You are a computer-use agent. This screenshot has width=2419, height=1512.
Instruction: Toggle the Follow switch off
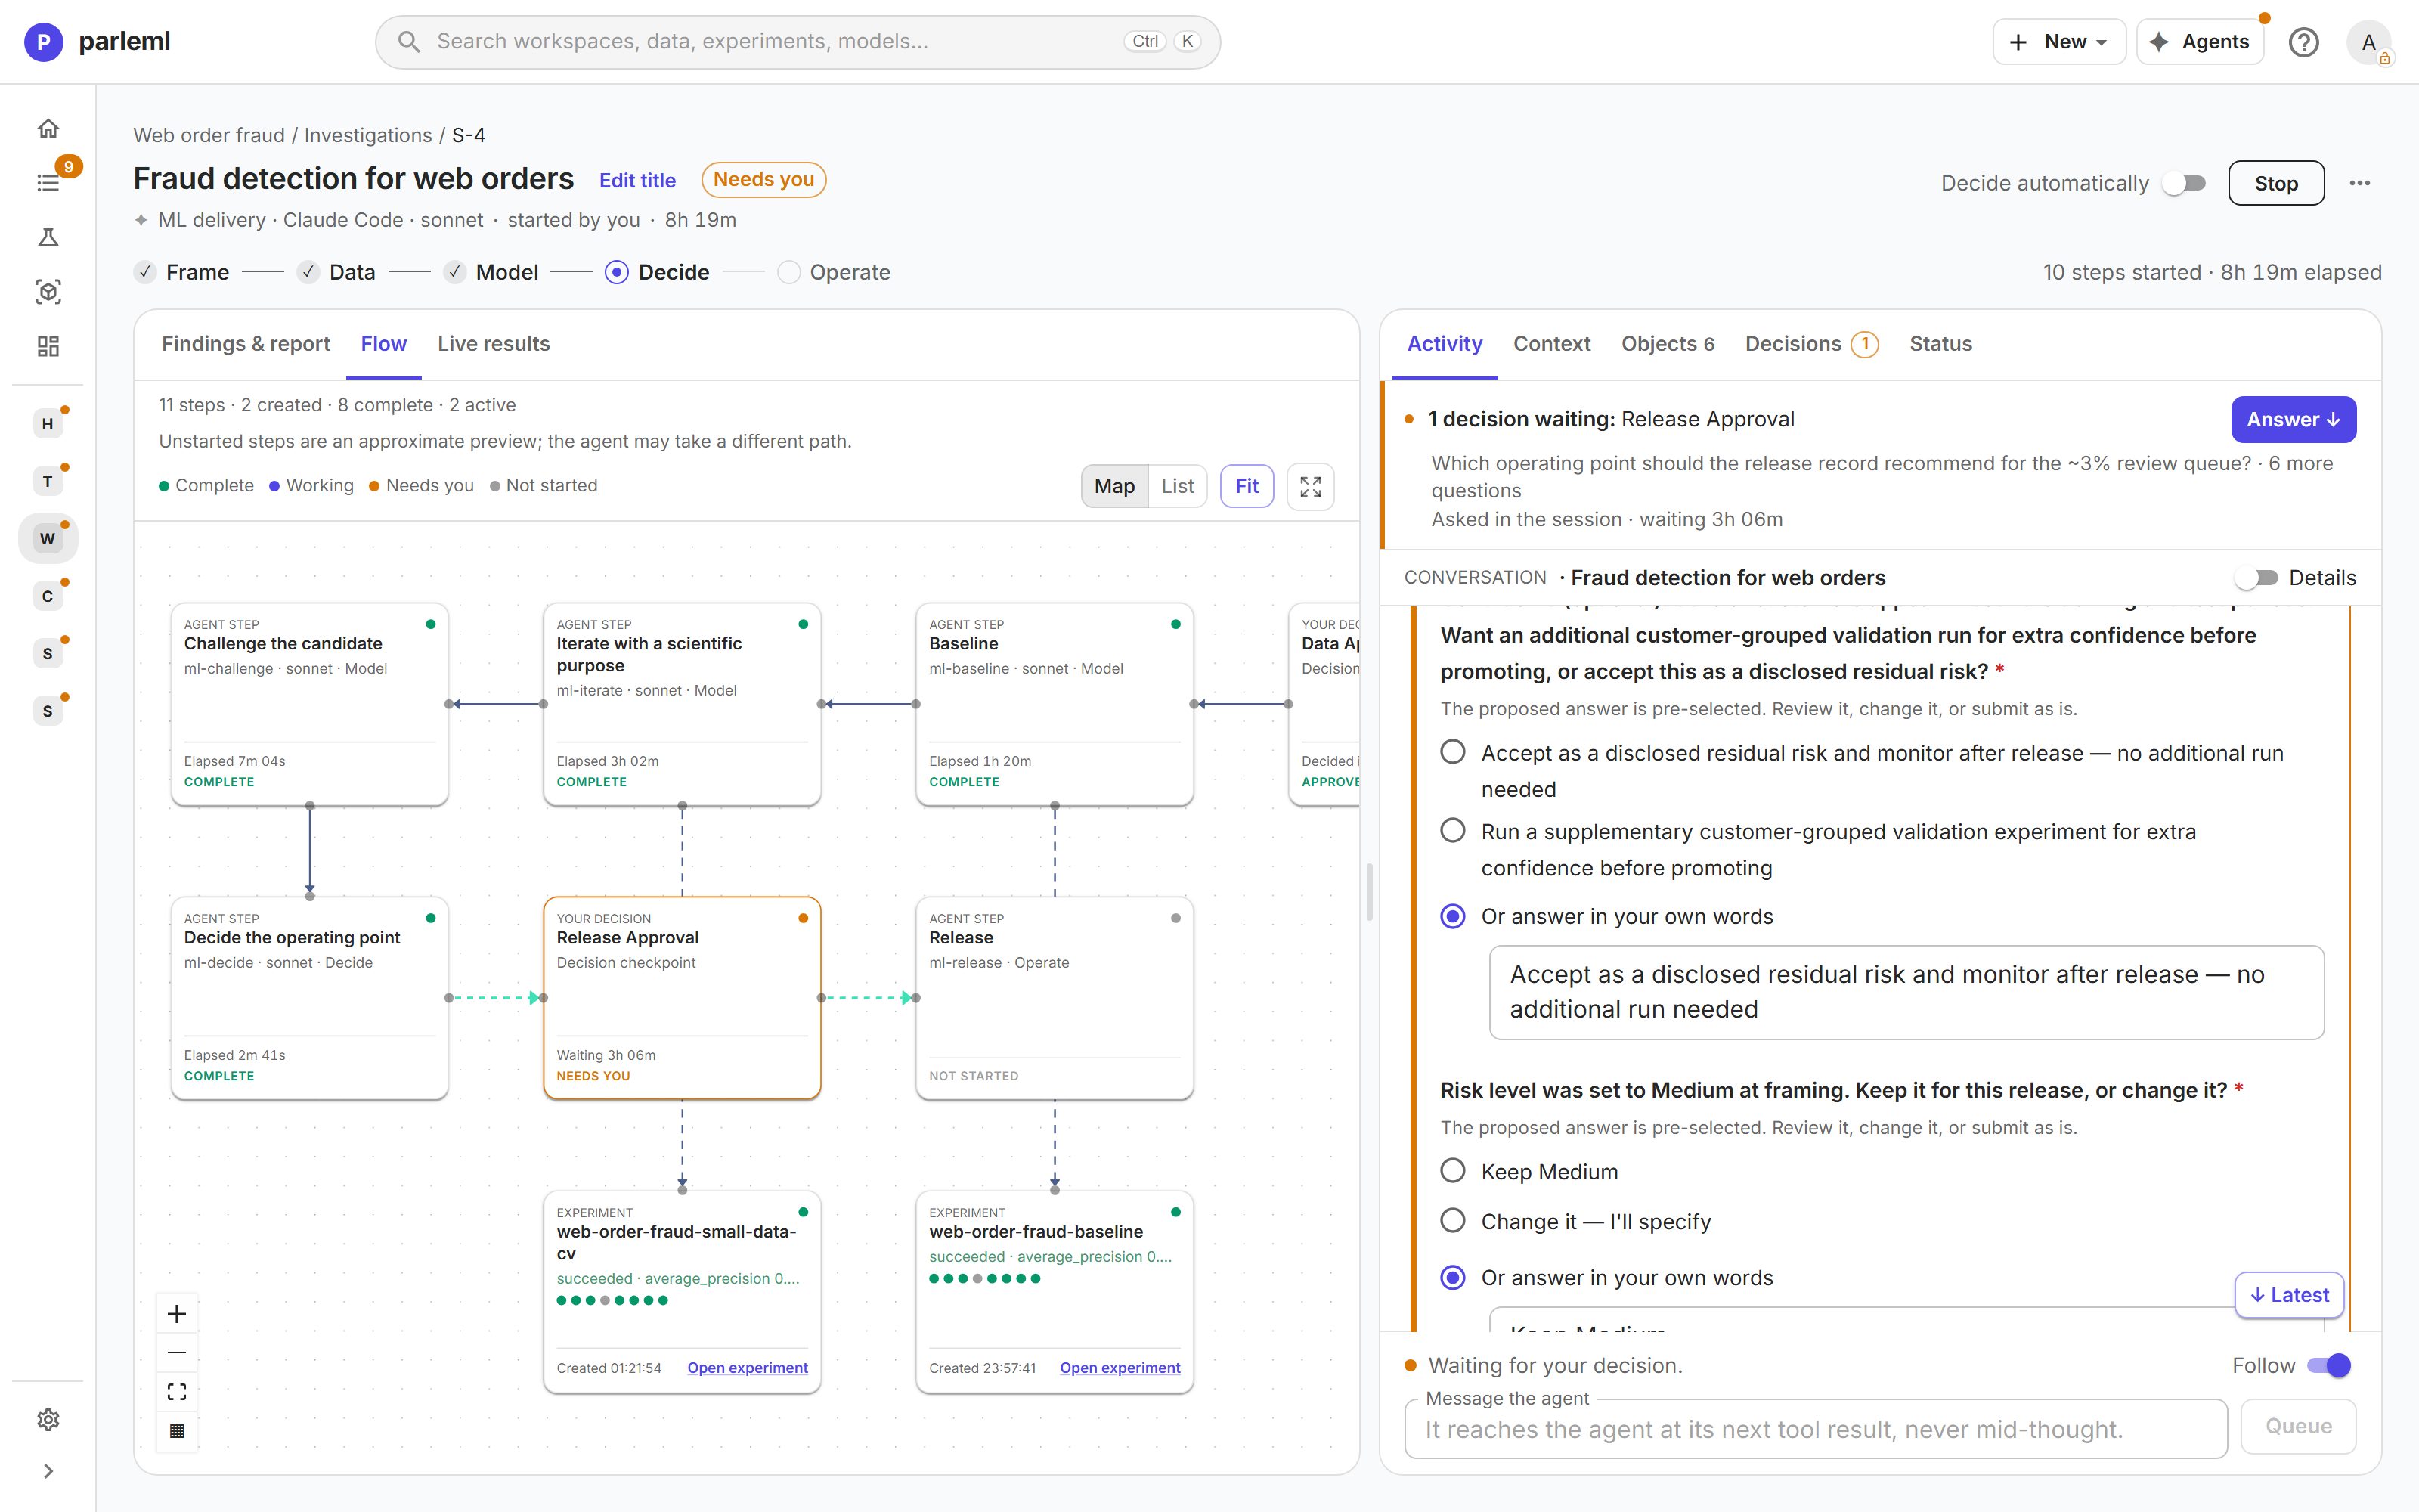coord(2328,1365)
